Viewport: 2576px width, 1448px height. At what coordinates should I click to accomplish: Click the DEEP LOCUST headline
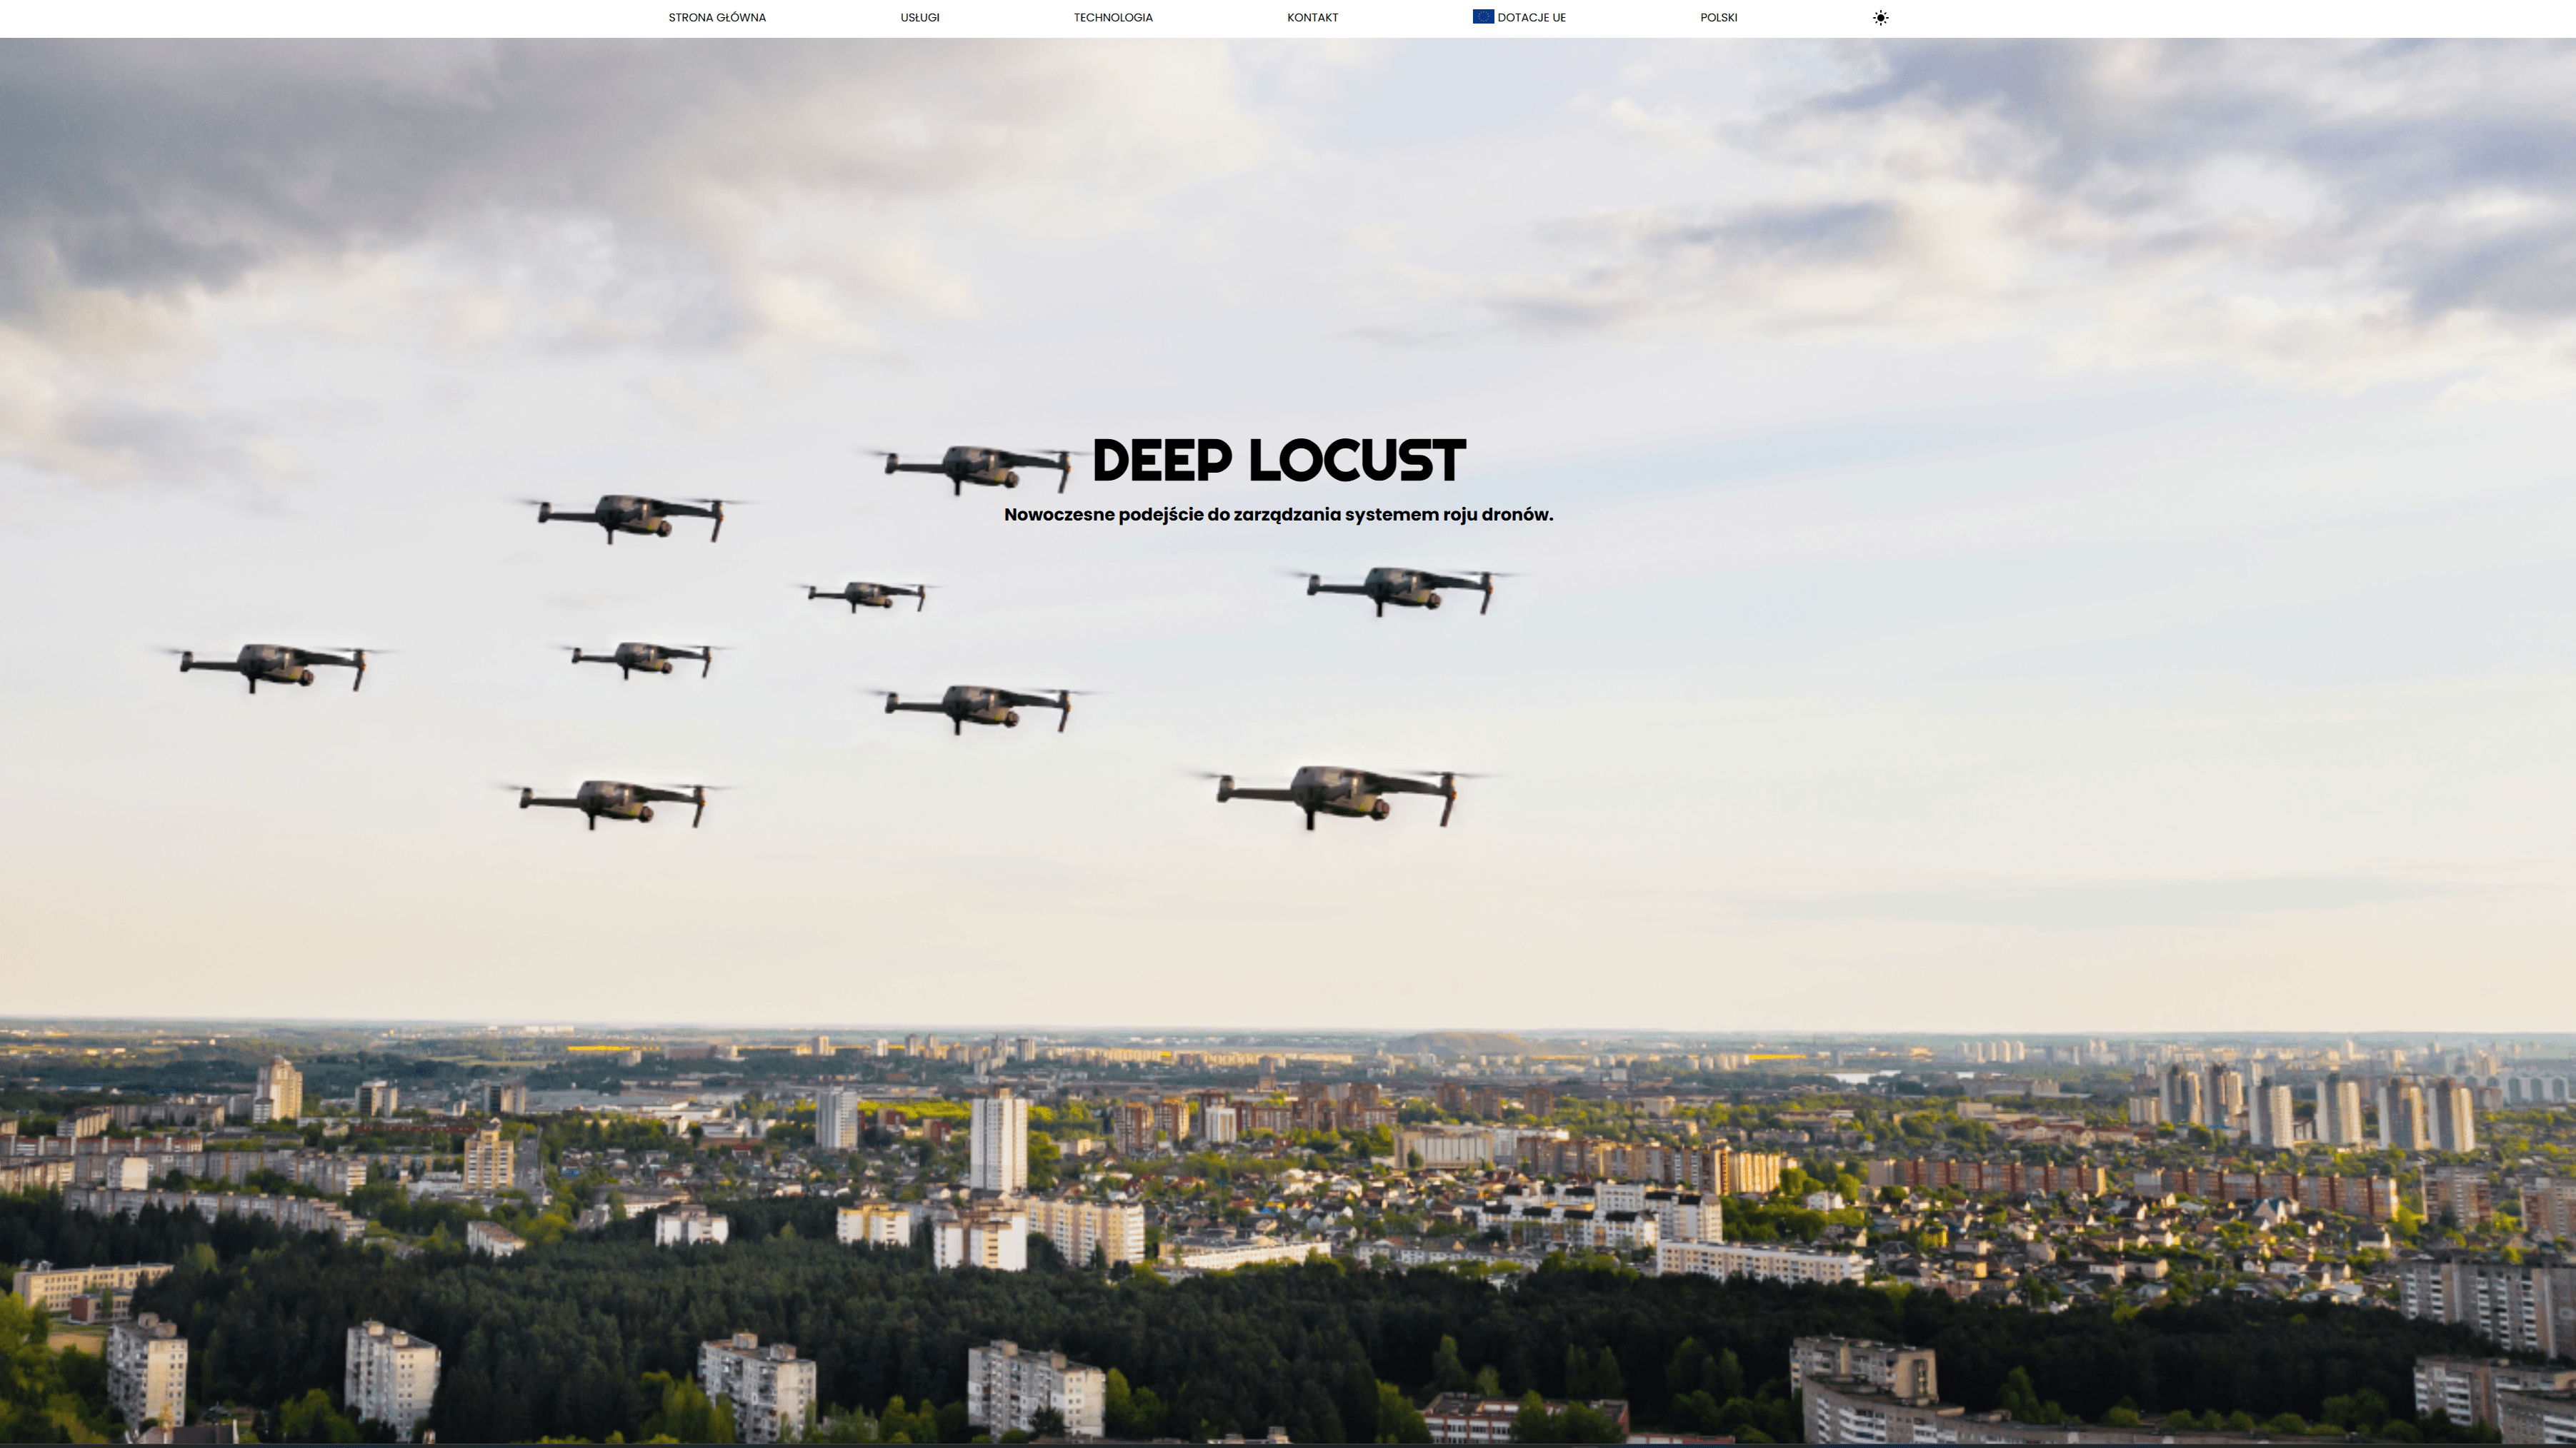pos(1279,461)
